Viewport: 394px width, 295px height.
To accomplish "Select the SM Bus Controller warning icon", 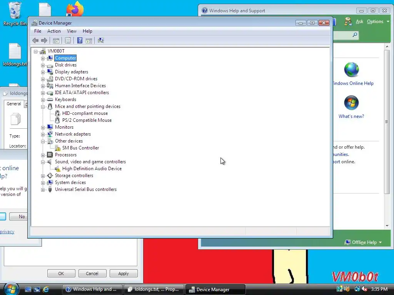I will click(58, 148).
